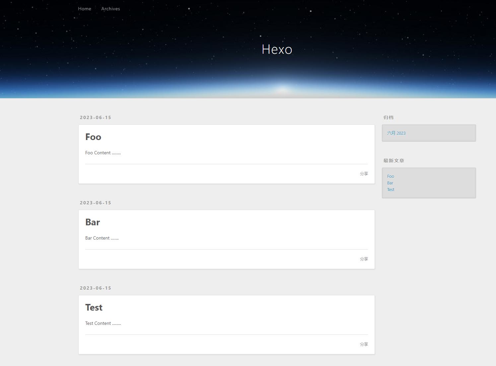Go to the Archives page

pyautogui.click(x=110, y=9)
